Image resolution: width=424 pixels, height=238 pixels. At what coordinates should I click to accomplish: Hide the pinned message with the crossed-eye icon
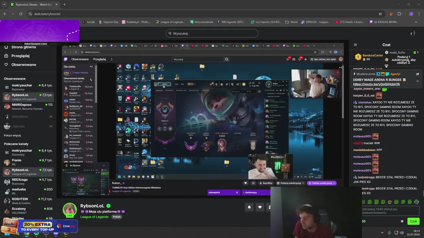click(417, 74)
